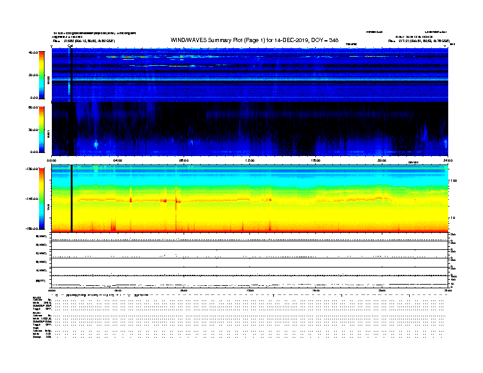Click the RAD1 spectrogram color scale bar
The height and width of the screenshot is (373, 483).
click(x=41, y=130)
